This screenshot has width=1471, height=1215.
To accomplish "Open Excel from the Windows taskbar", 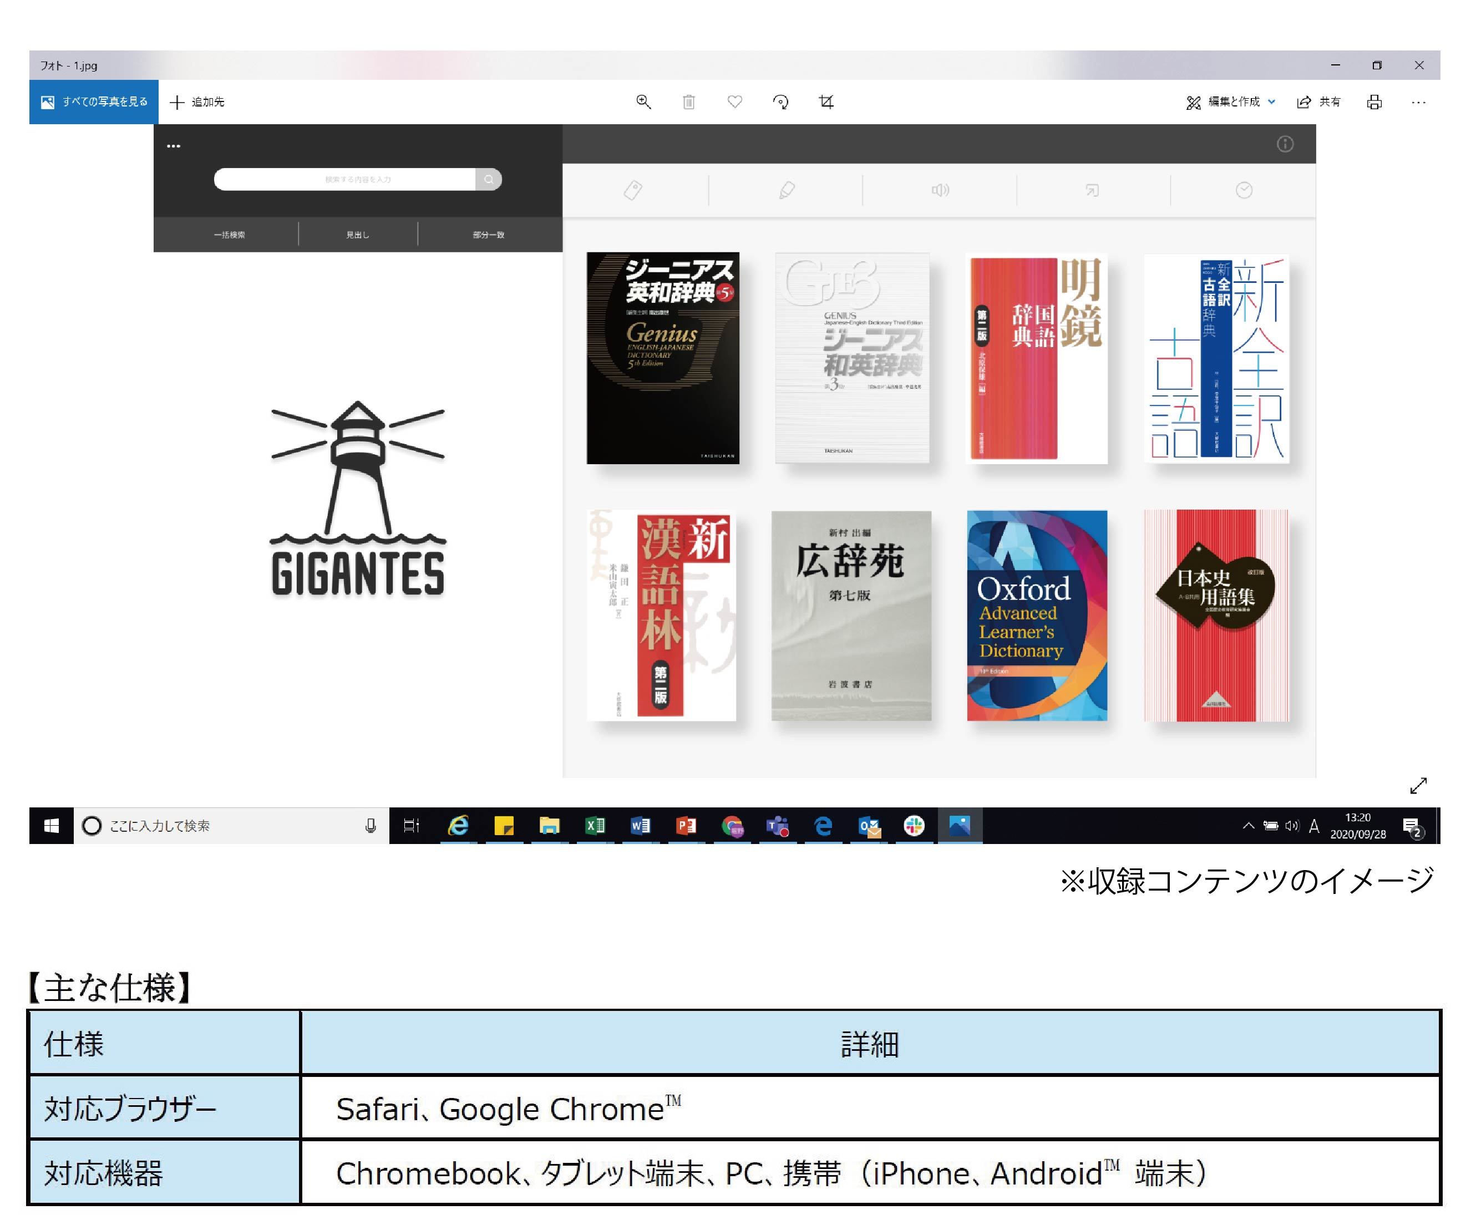I will 595,826.
